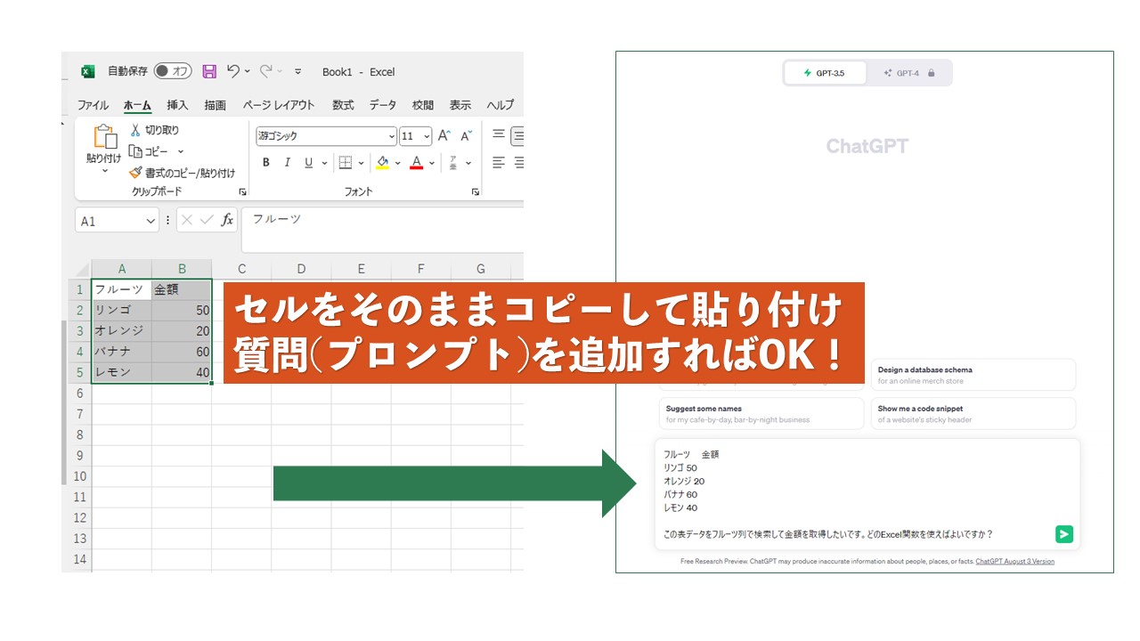Click the Redo arrow icon

tap(265, 71)
